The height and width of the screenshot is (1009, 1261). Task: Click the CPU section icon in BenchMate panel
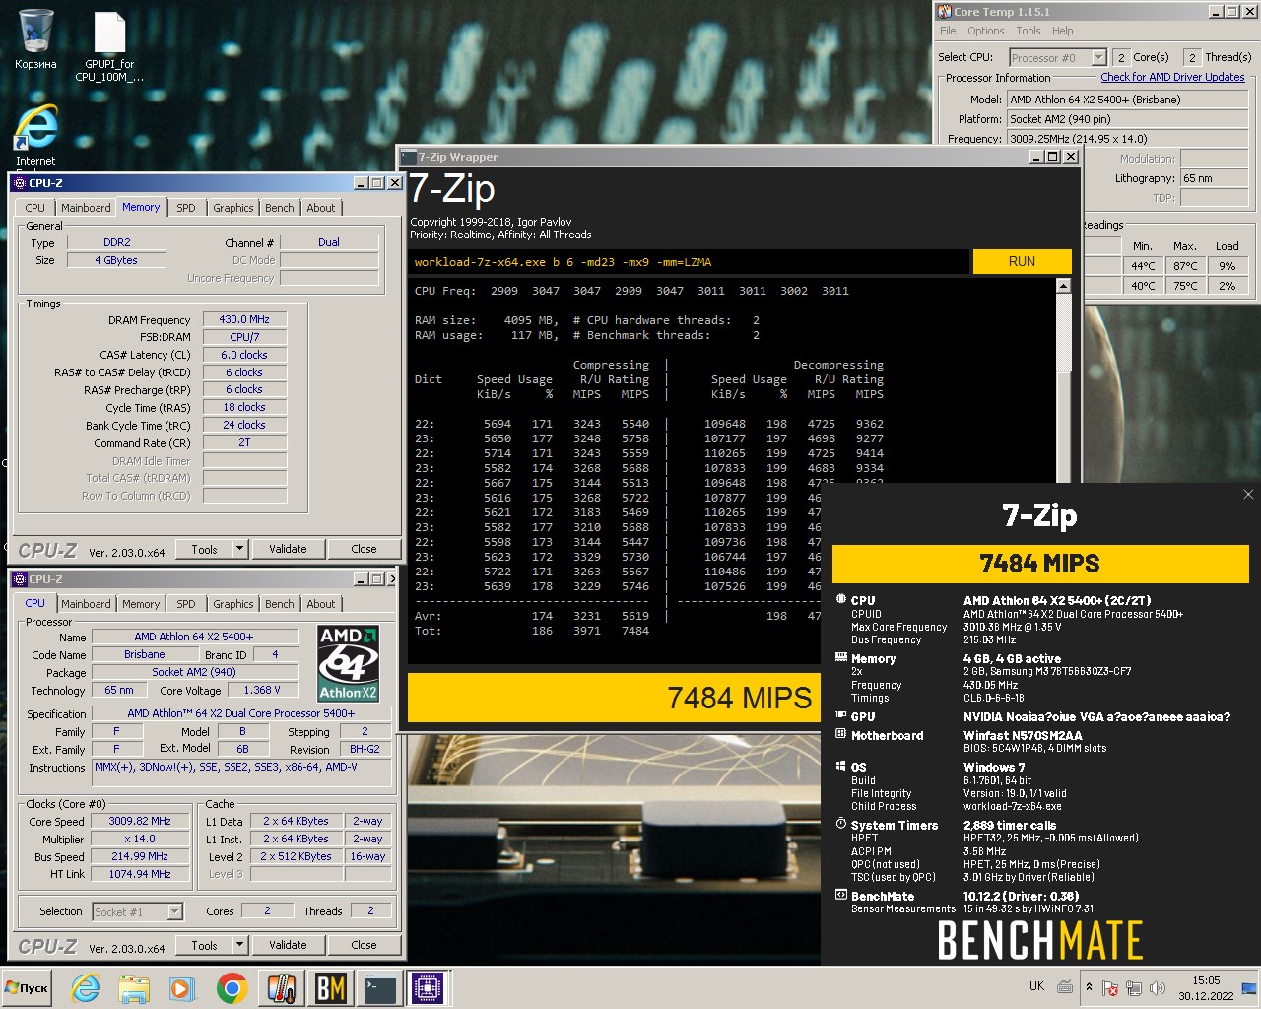(x=840, y=599)
